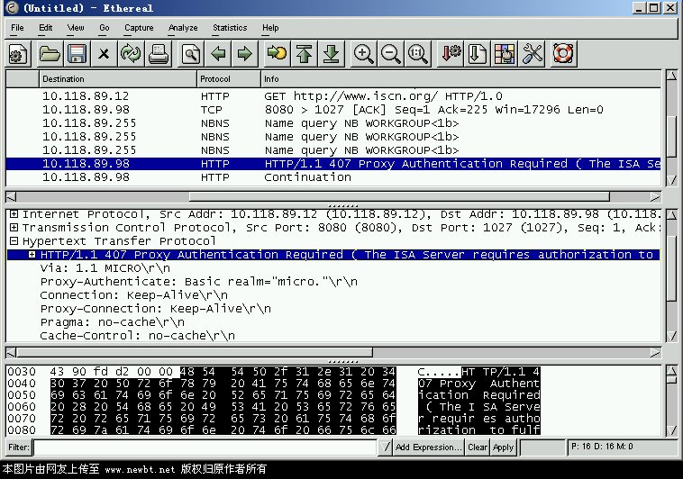Click packet details vertical scrollbar up arrow
Viewport: 683px width, 479px height.
[671, 215]
